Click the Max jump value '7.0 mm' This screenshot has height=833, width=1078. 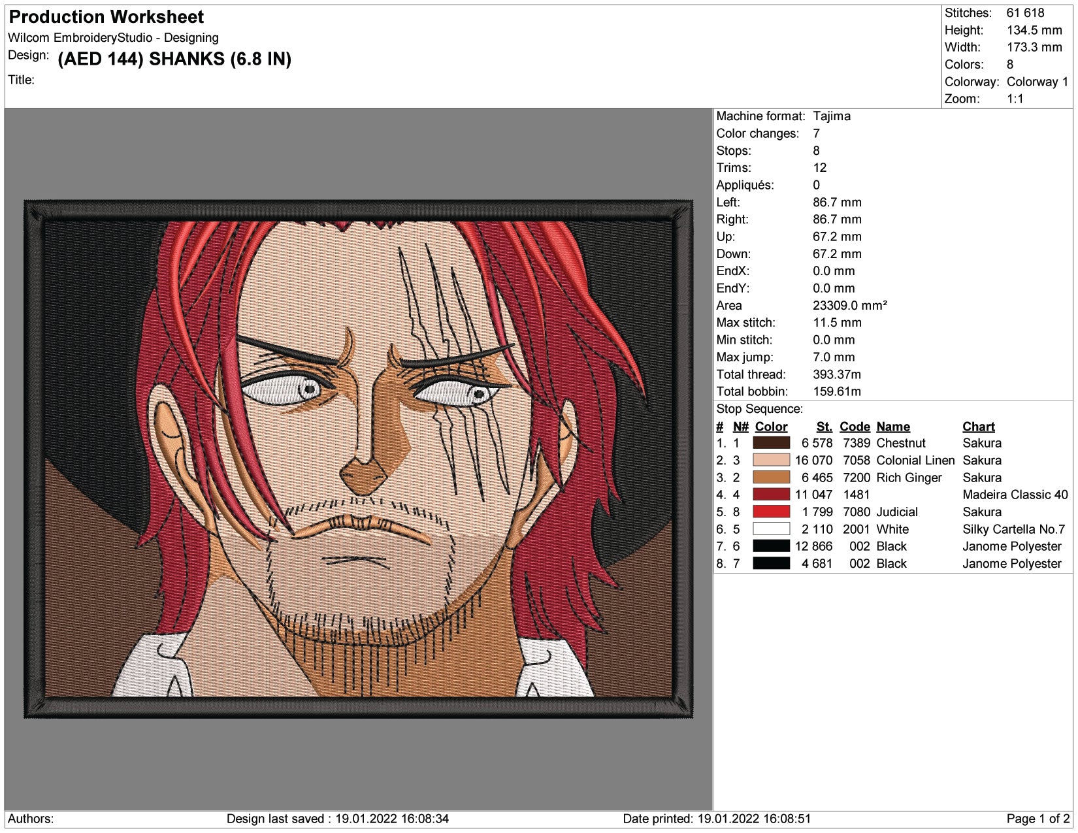[834, 357]
